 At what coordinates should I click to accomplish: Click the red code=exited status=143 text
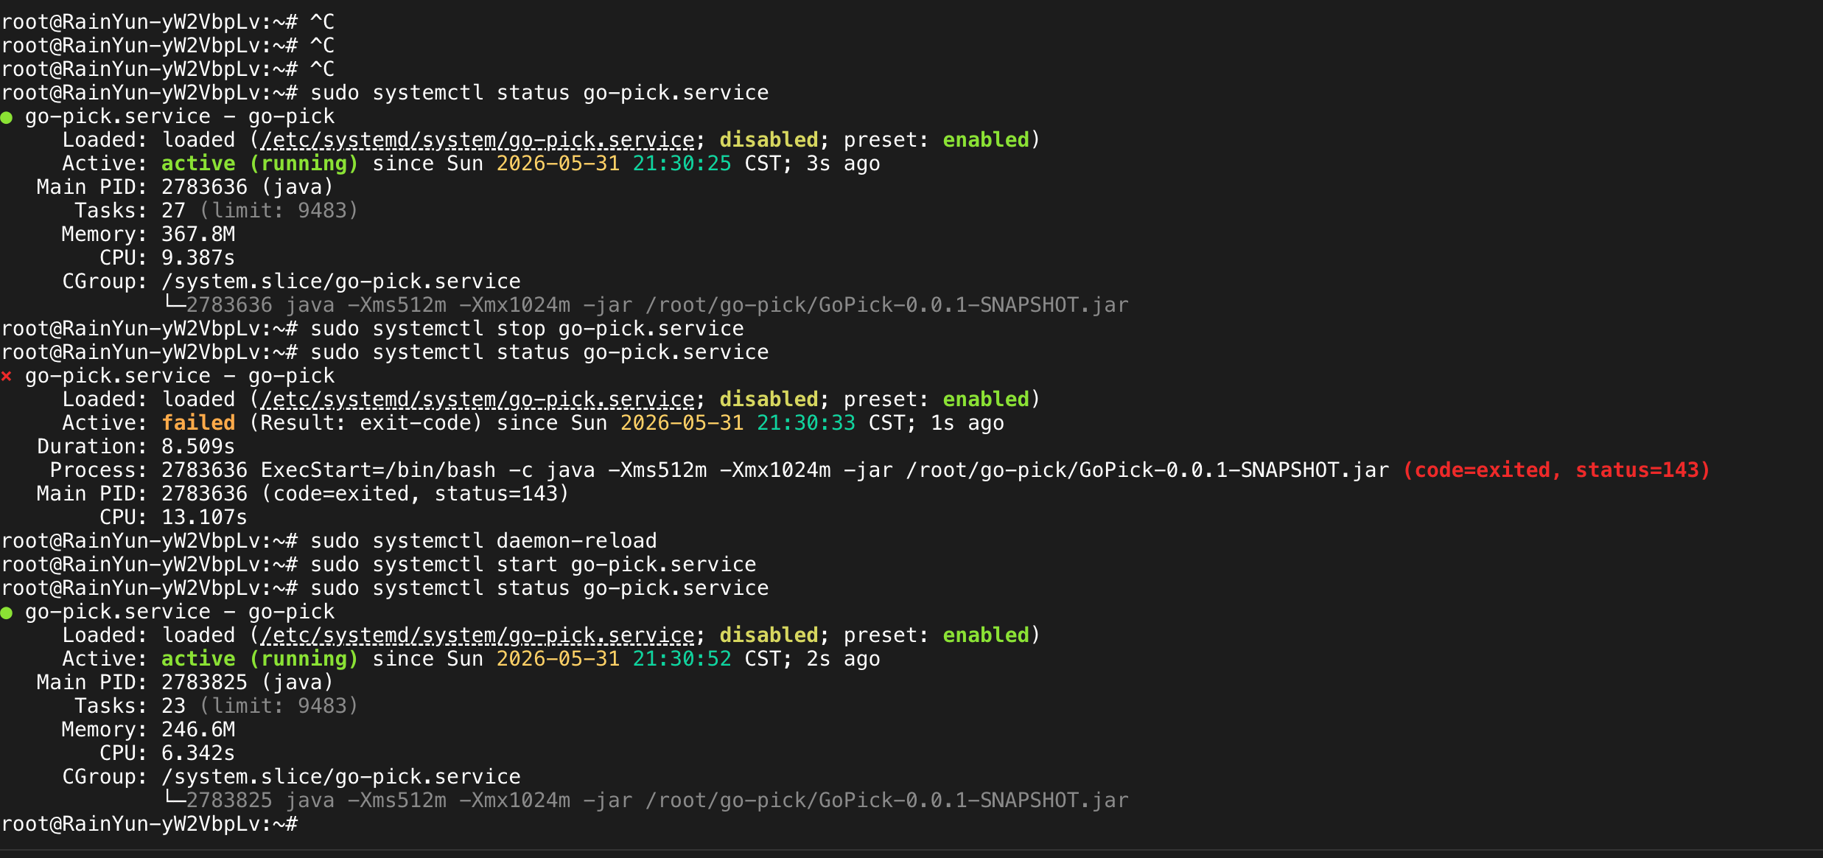point(1556,470)
